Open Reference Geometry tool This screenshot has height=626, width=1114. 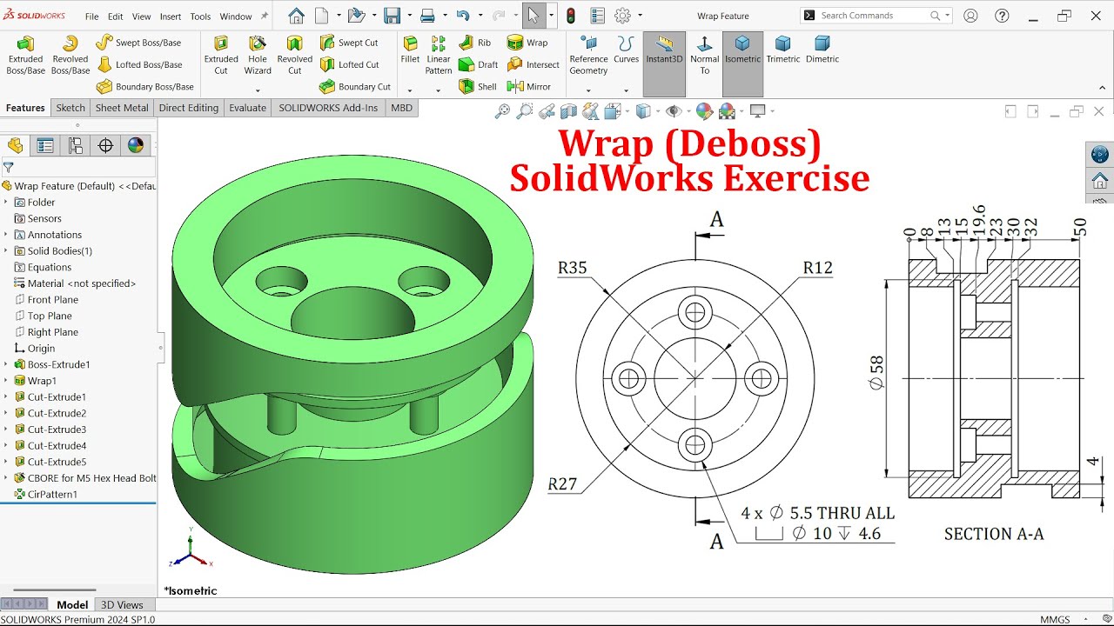(589, 56)
